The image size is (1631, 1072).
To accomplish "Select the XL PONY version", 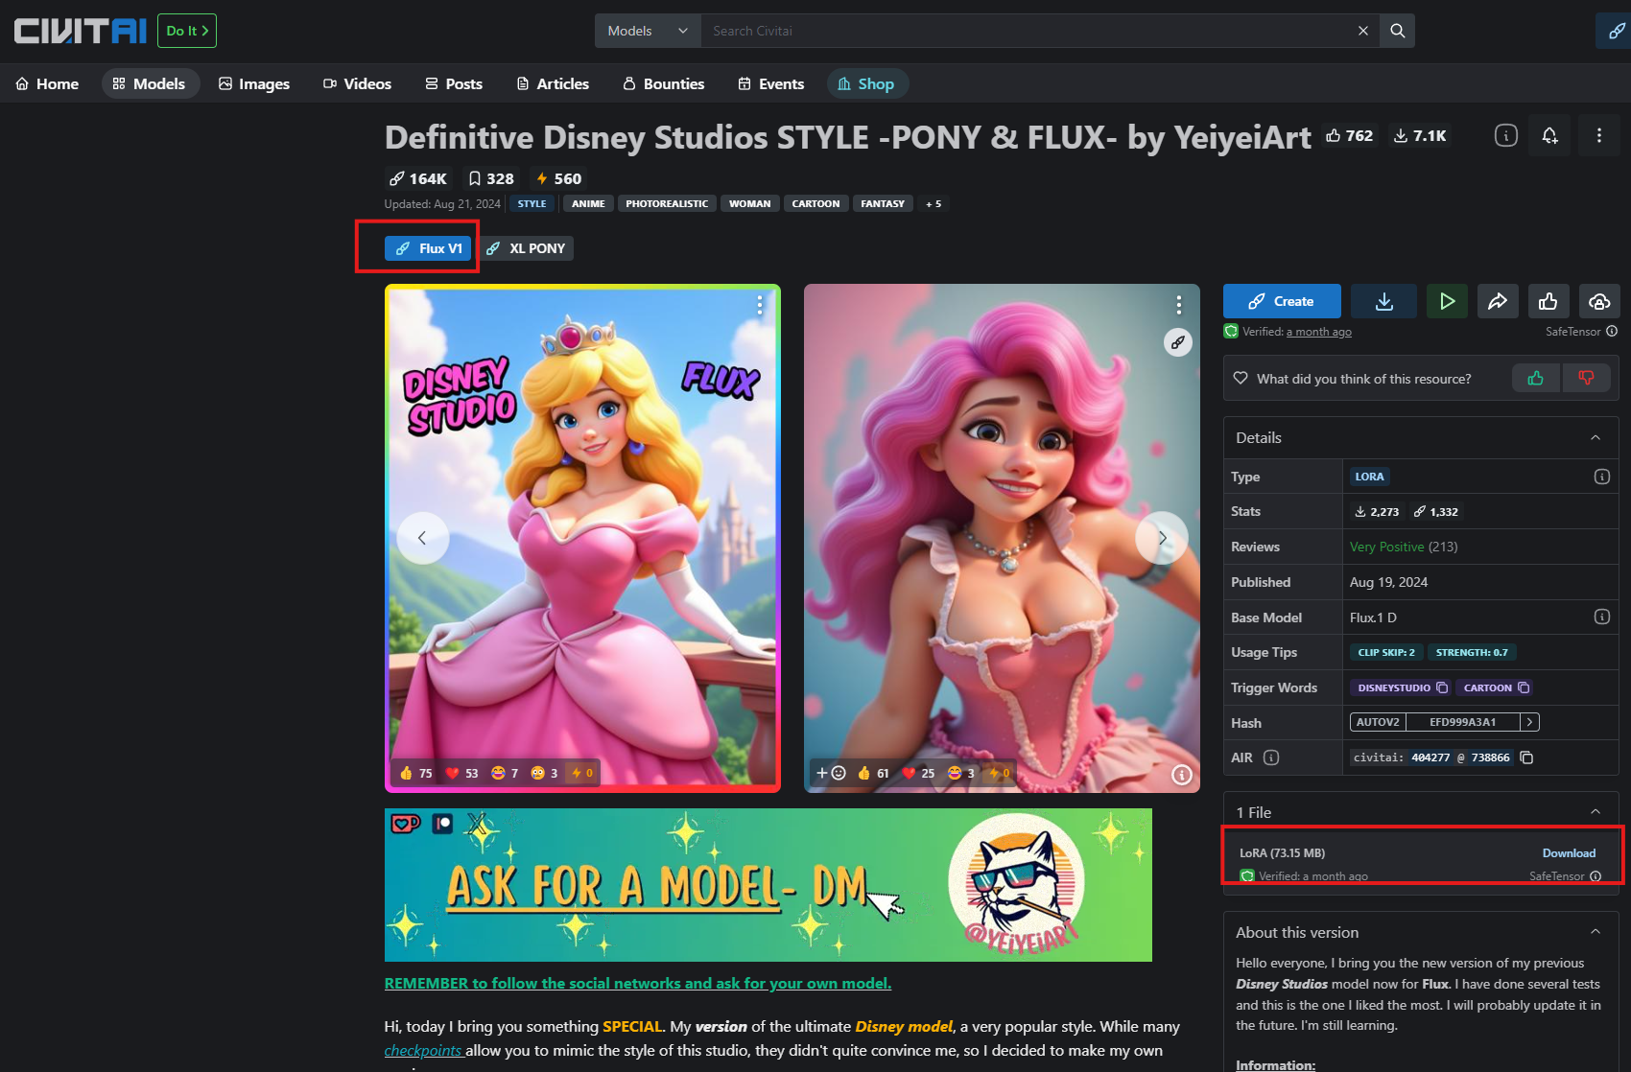I will coord(525,248).
